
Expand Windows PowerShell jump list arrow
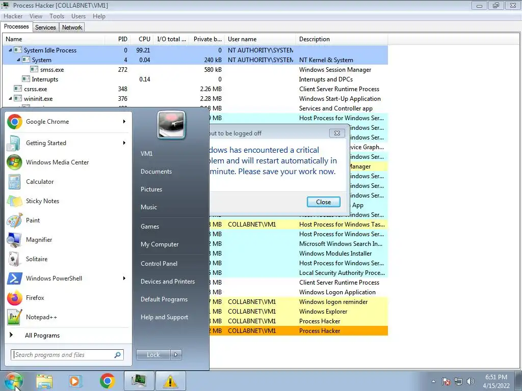click(124, 278)
